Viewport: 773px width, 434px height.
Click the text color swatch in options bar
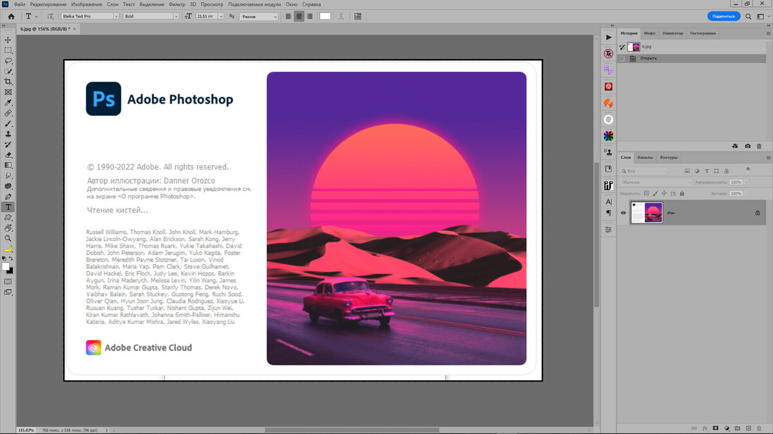(325, 16)
